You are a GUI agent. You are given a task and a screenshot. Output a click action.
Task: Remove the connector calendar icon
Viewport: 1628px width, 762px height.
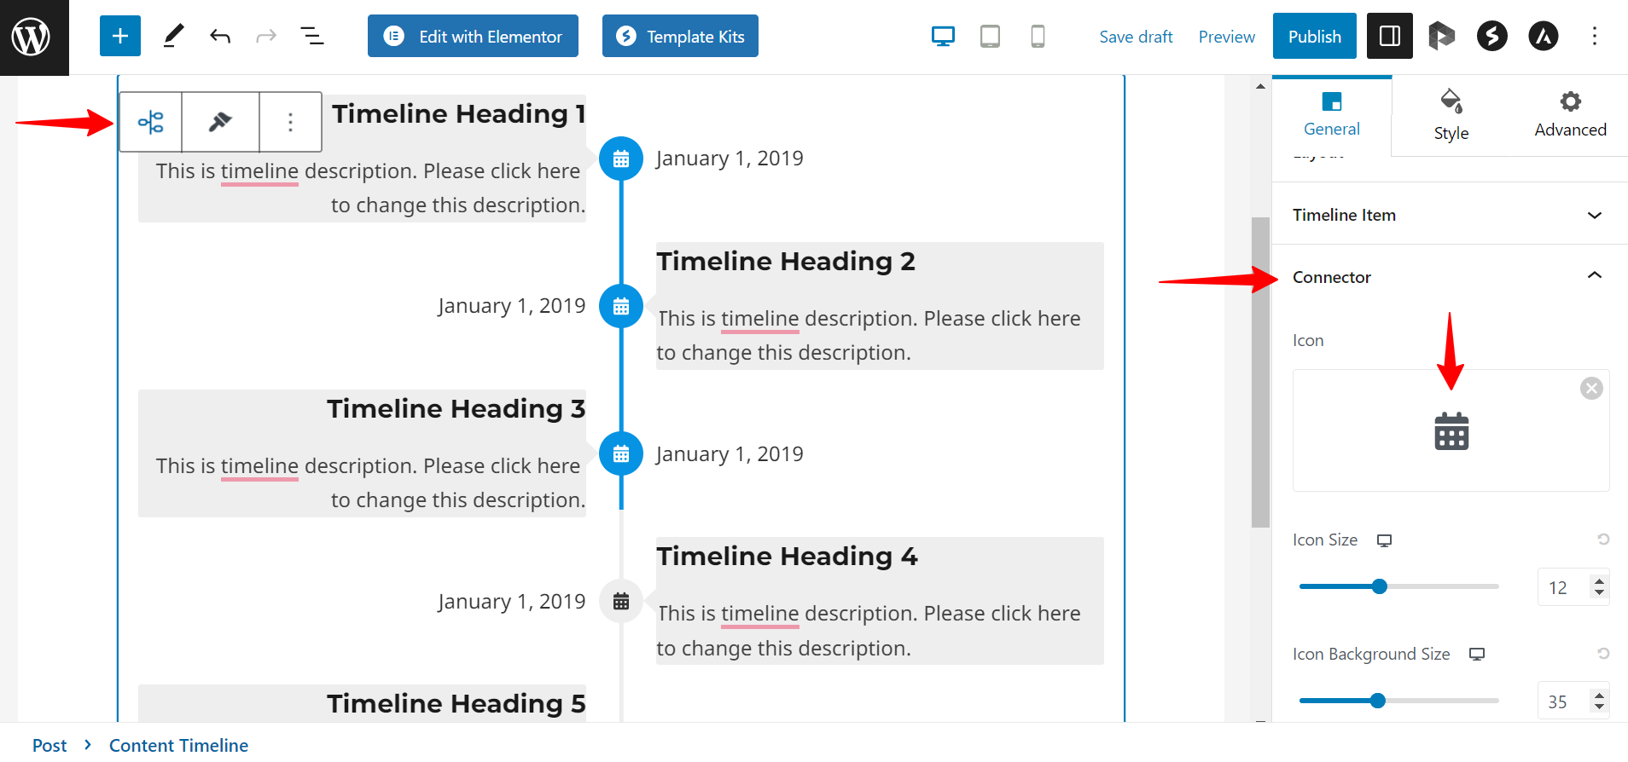tap(1591, 389)
